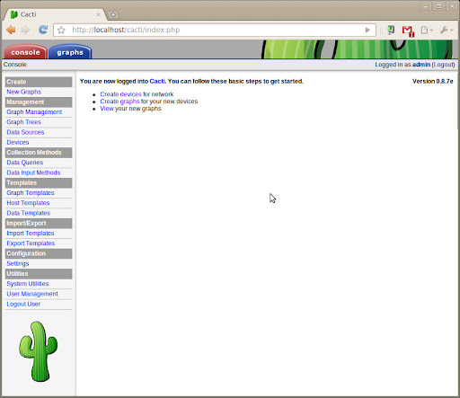The height and width of the screenshot is (398, 460).
Task: Click the Create devices link
Action: [120, 94]
